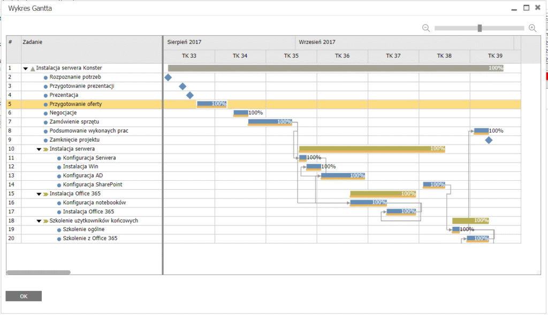Collapse the Instalacja serwera subtask group
Screen dimensions: 548x315
[x=39, y=149]
